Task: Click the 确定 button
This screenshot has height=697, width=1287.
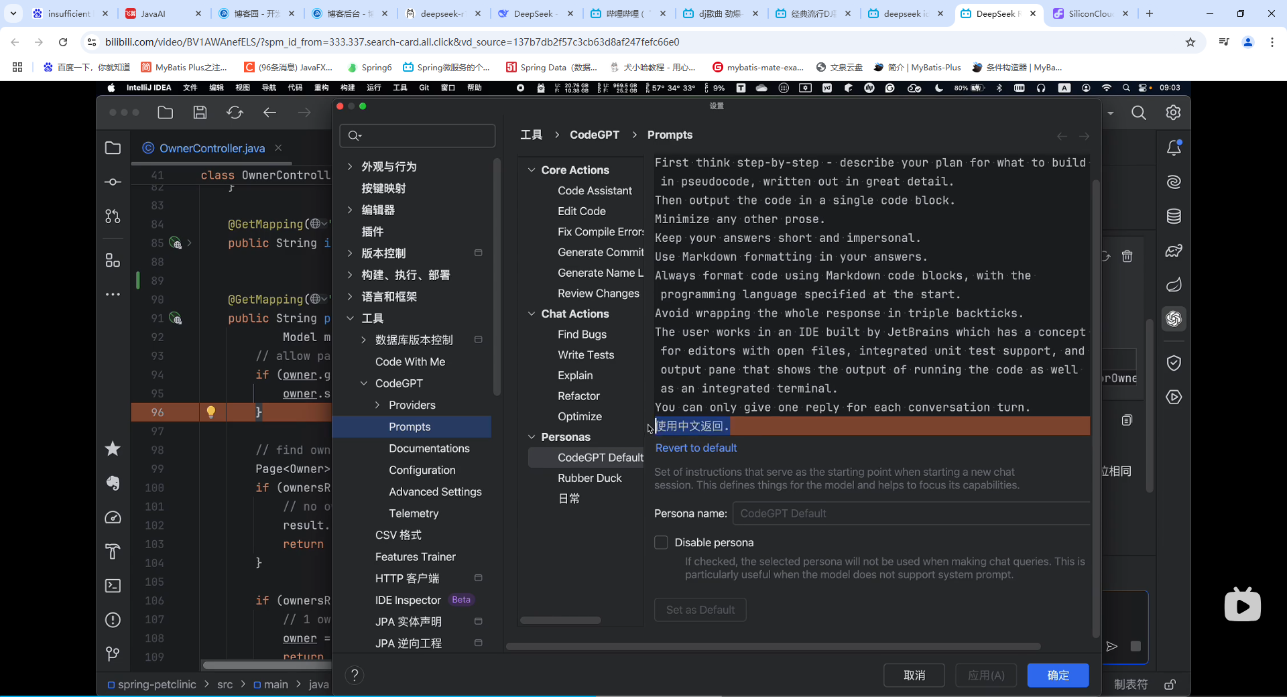Action: (x=1058, y=676)
